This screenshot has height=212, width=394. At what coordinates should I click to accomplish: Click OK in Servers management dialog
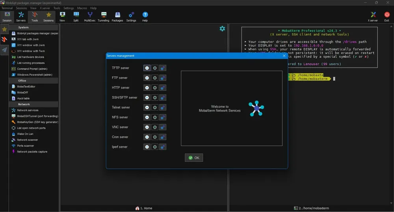(194, 158)
